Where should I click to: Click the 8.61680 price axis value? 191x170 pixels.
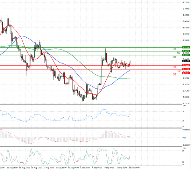tap(186, 28)
